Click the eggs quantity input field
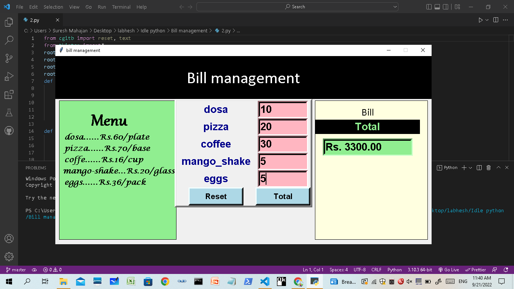514x289 pixels. click(x=282, y=179)
